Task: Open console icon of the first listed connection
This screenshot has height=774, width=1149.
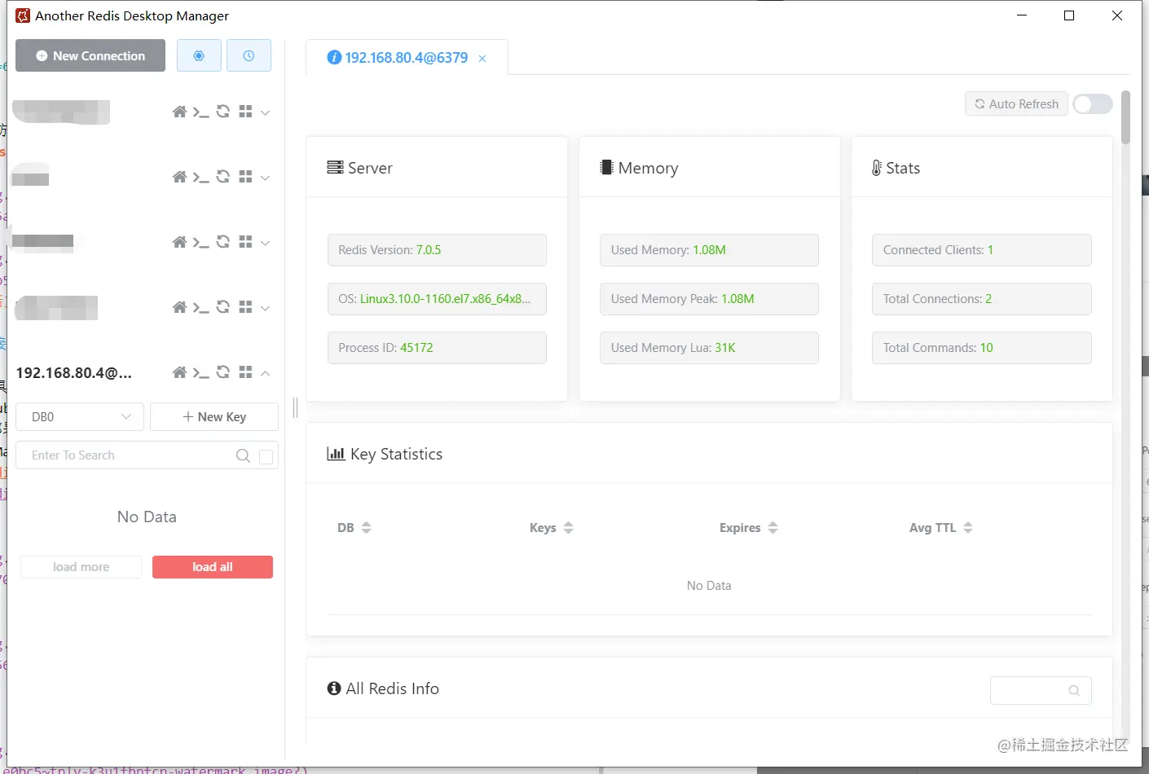Action: tap(201, 112)
